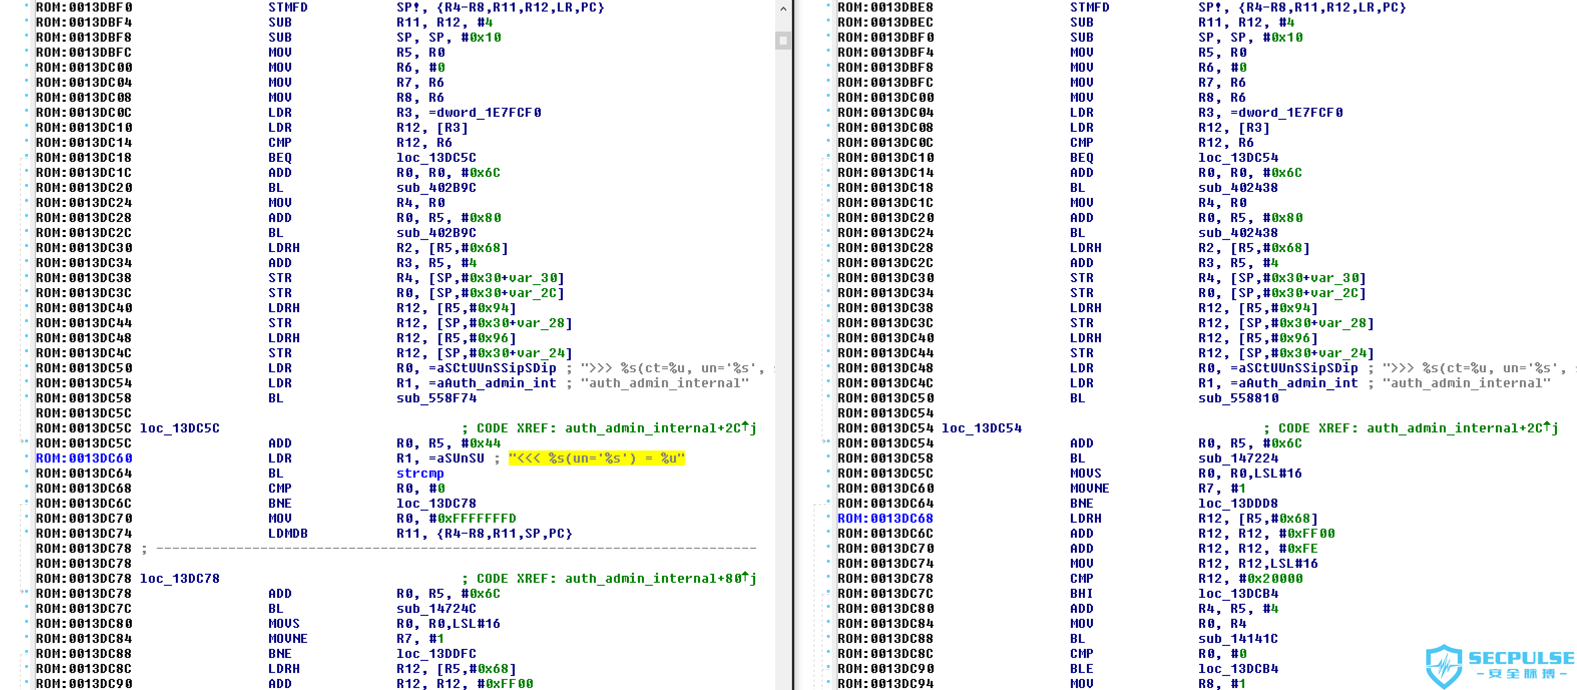Click =aSCtUUnSSipSDip in the left pane

[492, 368]
